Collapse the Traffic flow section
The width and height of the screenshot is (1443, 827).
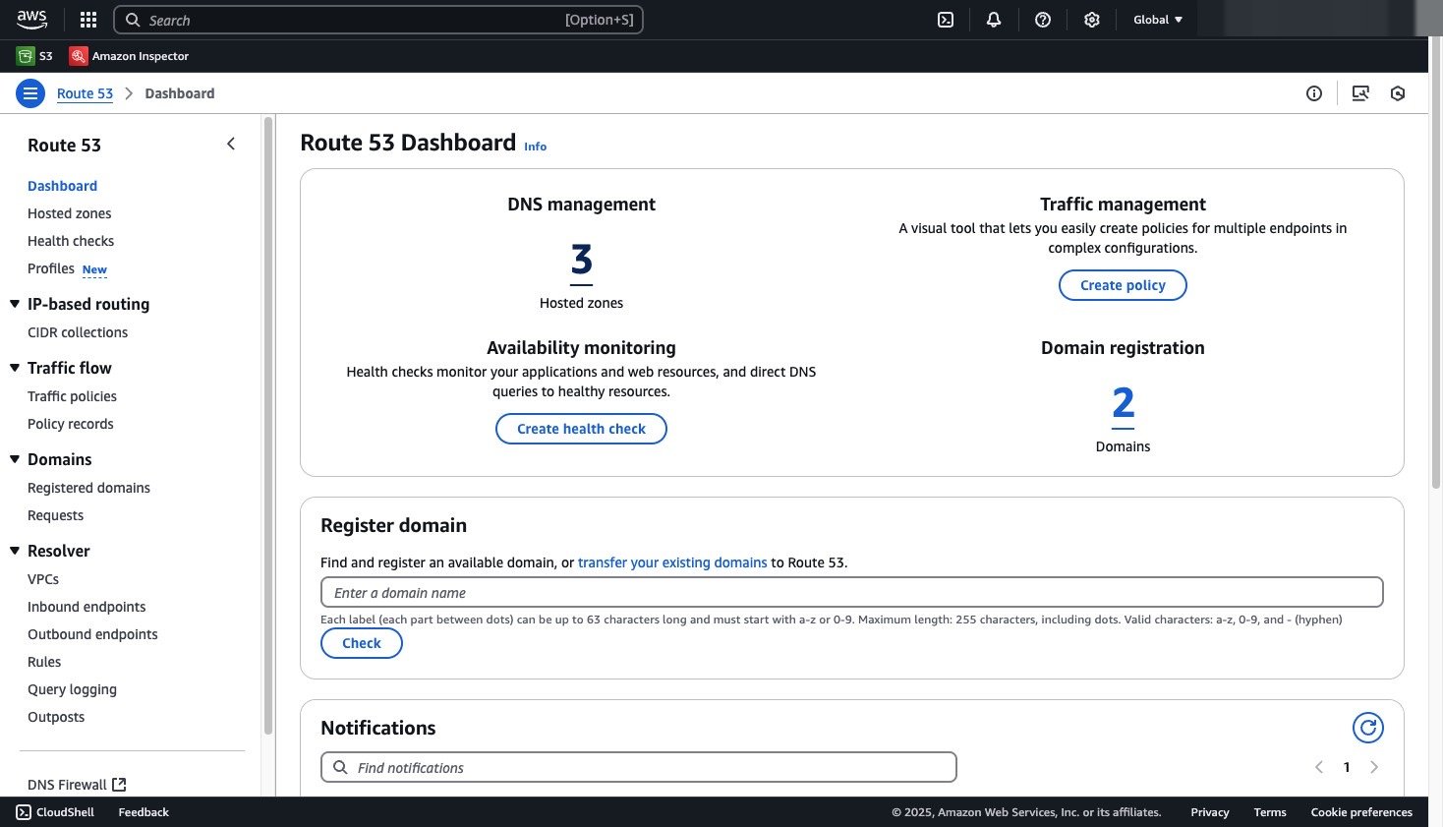(x=15, y=368)
